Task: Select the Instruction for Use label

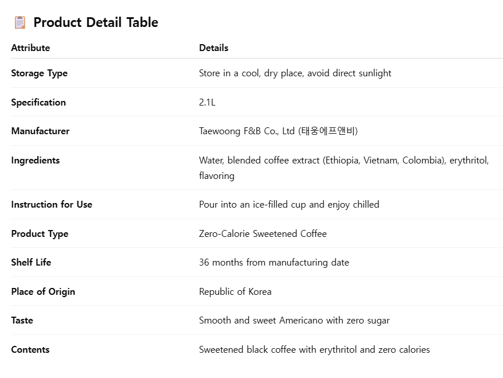Action: pyautogui.click(x=52, y=204)
